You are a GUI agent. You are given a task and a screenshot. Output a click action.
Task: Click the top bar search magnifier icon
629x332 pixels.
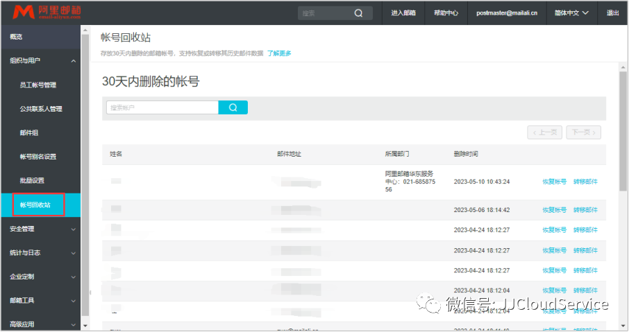tap(358, 13)
